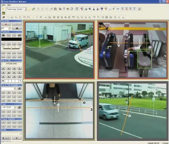
Task: Click the binoculars search icon in top toolbar
Action: [55, 9]
